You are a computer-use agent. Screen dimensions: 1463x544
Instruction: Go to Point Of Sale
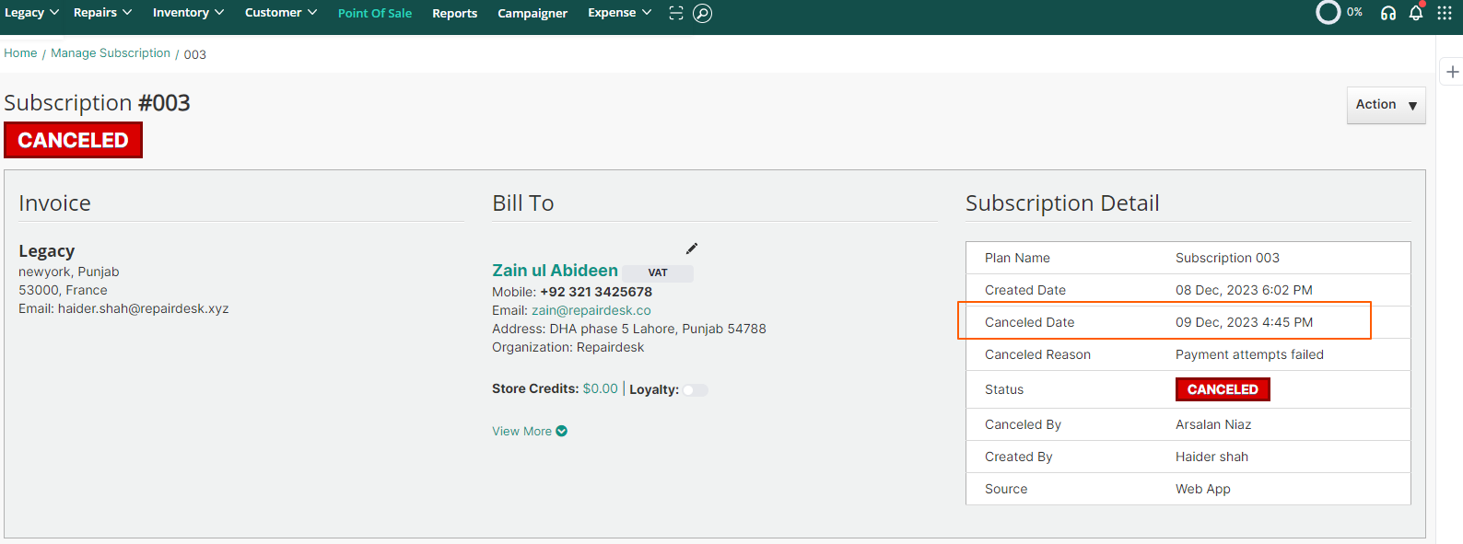(374, 14)
